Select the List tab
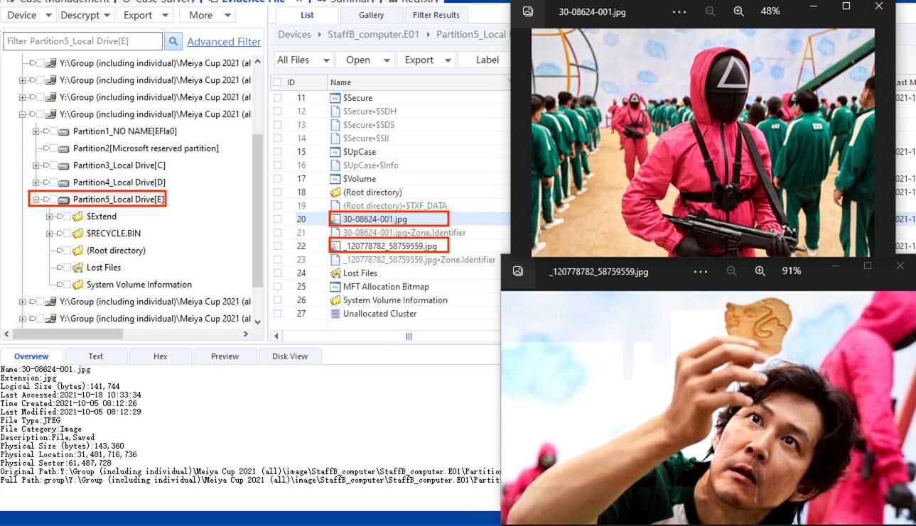The height and width of the screenshot is (526, 916). (x=307, y=15)
